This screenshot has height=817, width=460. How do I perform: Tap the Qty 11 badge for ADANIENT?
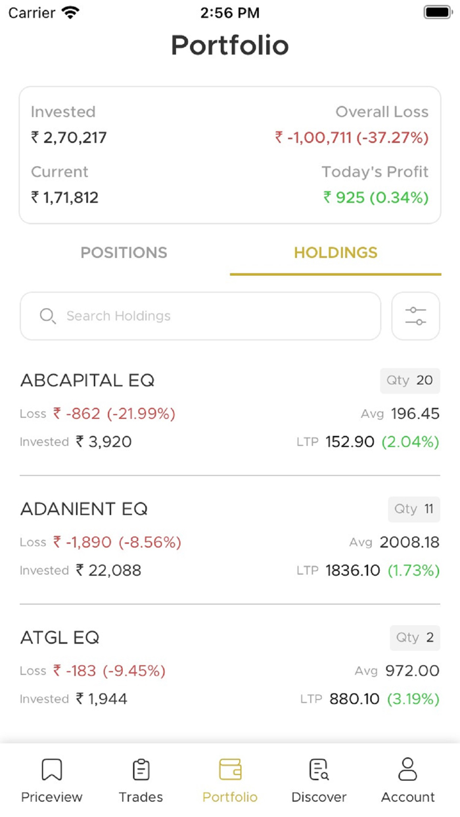[414, 509]
